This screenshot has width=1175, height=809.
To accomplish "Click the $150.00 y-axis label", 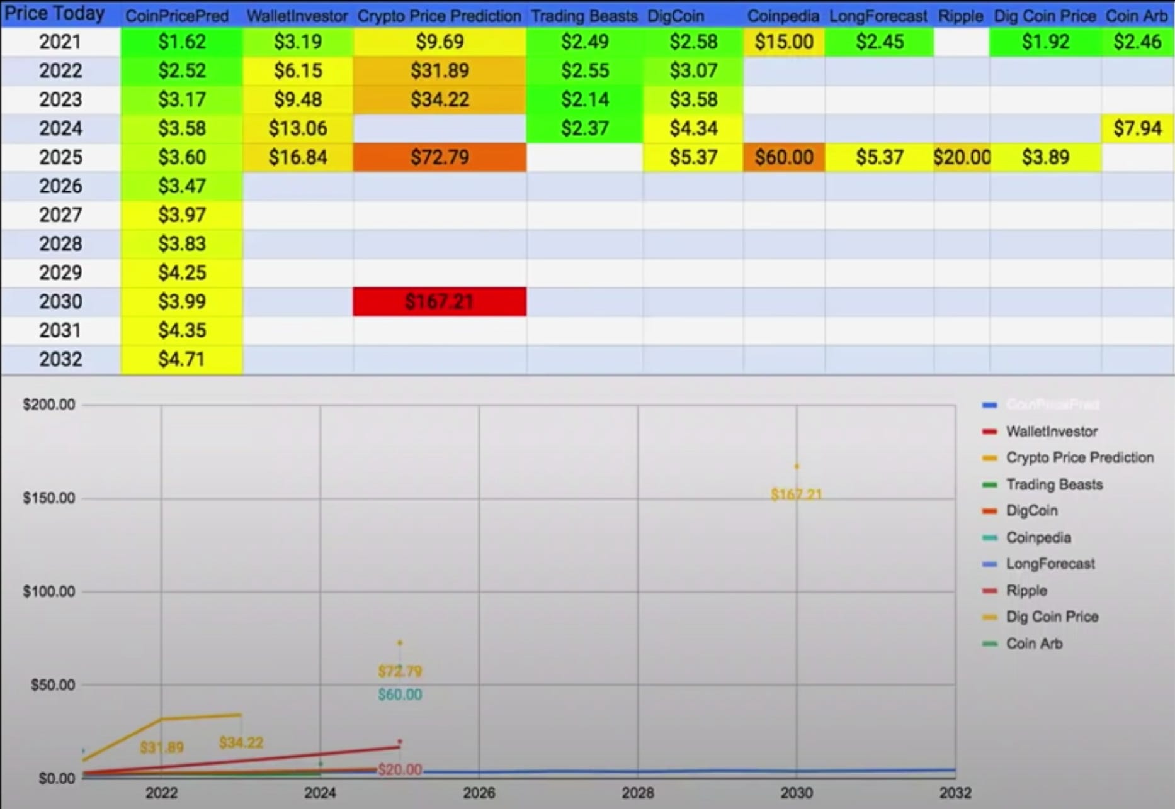I will [x=48, y=498].
